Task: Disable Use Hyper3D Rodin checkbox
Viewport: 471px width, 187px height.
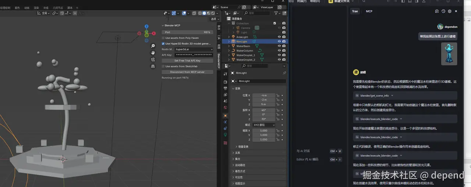Action: click(163, 43)
